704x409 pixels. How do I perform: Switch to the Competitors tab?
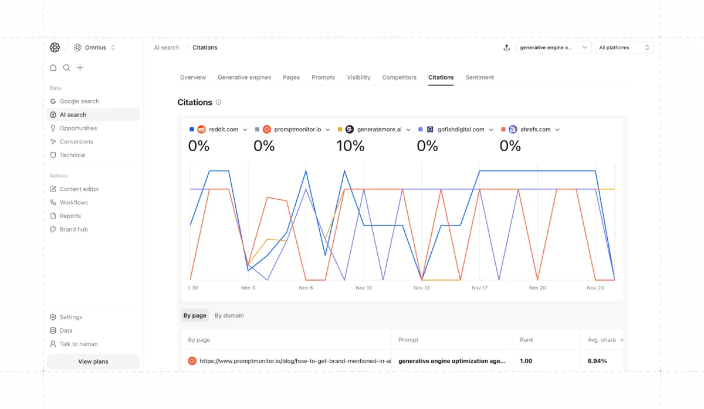pyautogui.click(x=399, y=77)
